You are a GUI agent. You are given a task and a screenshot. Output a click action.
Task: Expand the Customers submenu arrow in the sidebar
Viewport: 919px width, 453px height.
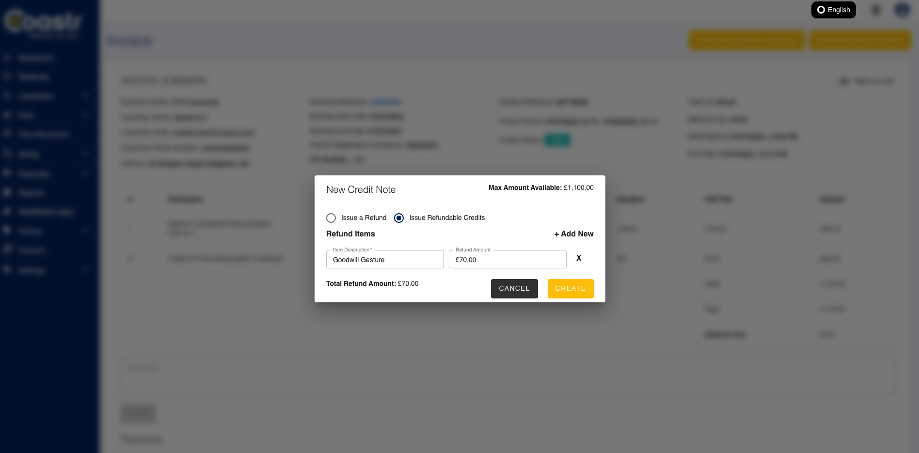click(85, 95)
